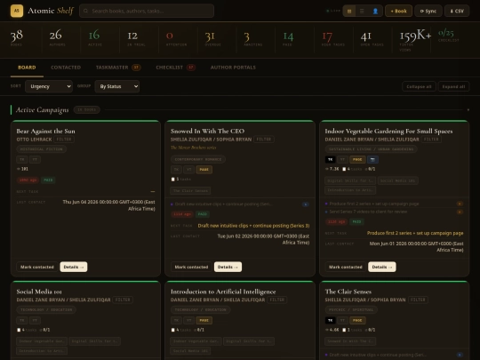This screenshot has width=480, height=360.
Task: Toggle Filter on Snowed In With The CEO authors
Action: [264, 140]
